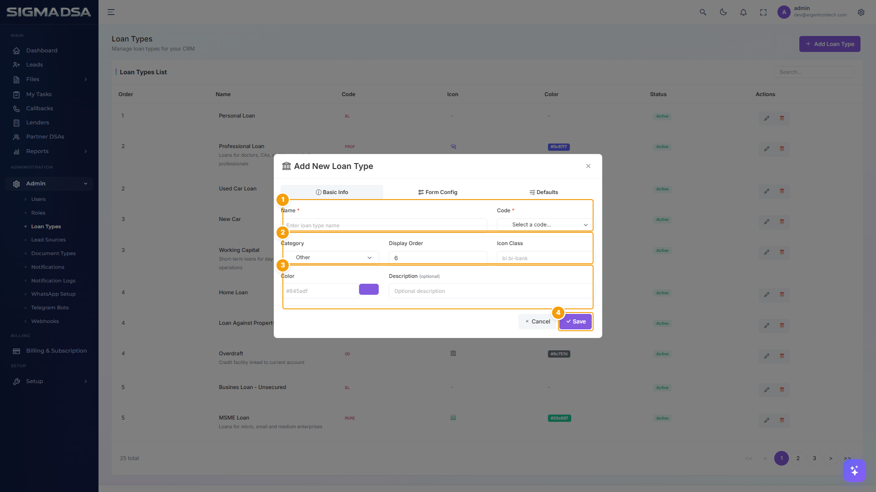Delete the Home Loan row

click(x=782, y=294)
